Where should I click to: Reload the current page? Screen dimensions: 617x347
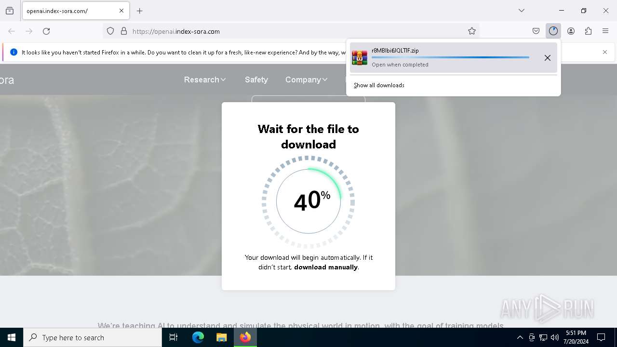[46, 31]
